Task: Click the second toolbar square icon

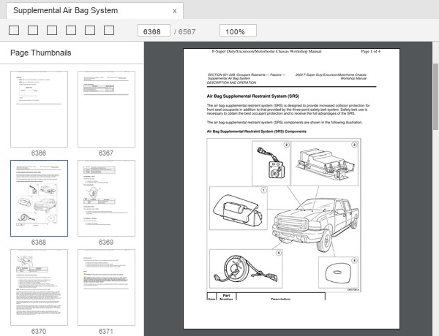Action: [33, 30]
